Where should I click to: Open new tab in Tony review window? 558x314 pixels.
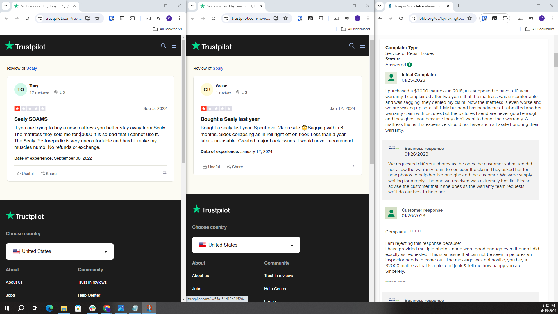85,6
